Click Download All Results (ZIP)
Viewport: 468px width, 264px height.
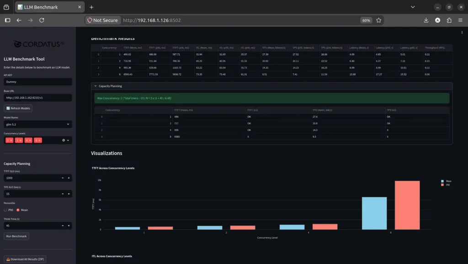click(x=25, y=259)
